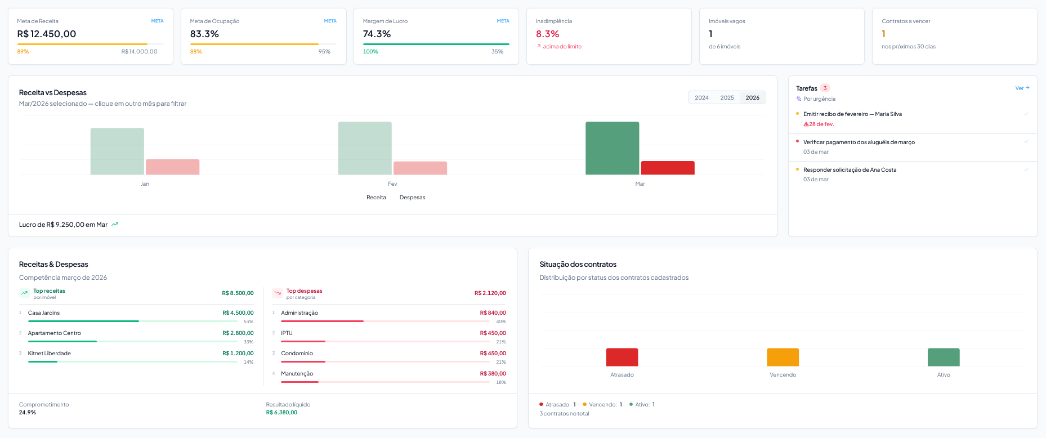The width and height of the screenshot is (1046, 438).
Task: Filter chart by clicking Jan receita bar
Action: pyautogui.click(x=117, y=151)
